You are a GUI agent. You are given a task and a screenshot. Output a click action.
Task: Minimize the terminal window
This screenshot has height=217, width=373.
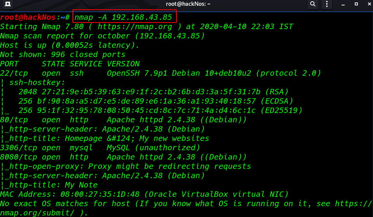343,4
